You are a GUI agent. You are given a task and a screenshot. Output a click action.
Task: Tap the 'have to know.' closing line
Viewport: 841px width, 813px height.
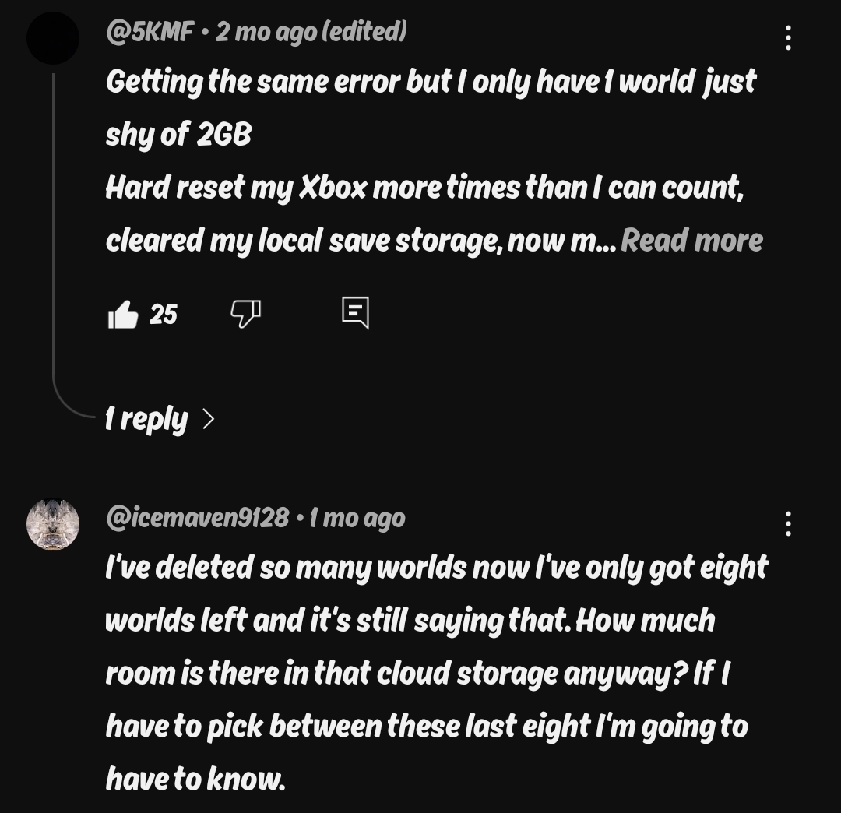(x=195, y=779)
